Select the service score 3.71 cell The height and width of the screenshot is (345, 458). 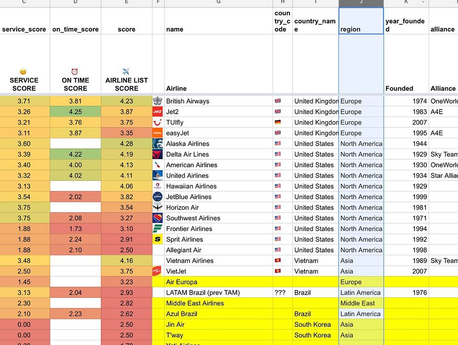tap(25, 101)
